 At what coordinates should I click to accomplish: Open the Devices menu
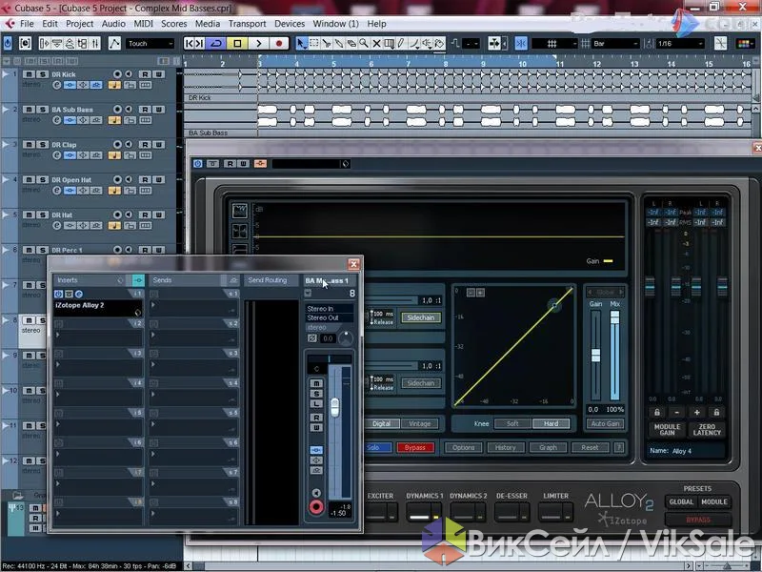click(290, 23)
